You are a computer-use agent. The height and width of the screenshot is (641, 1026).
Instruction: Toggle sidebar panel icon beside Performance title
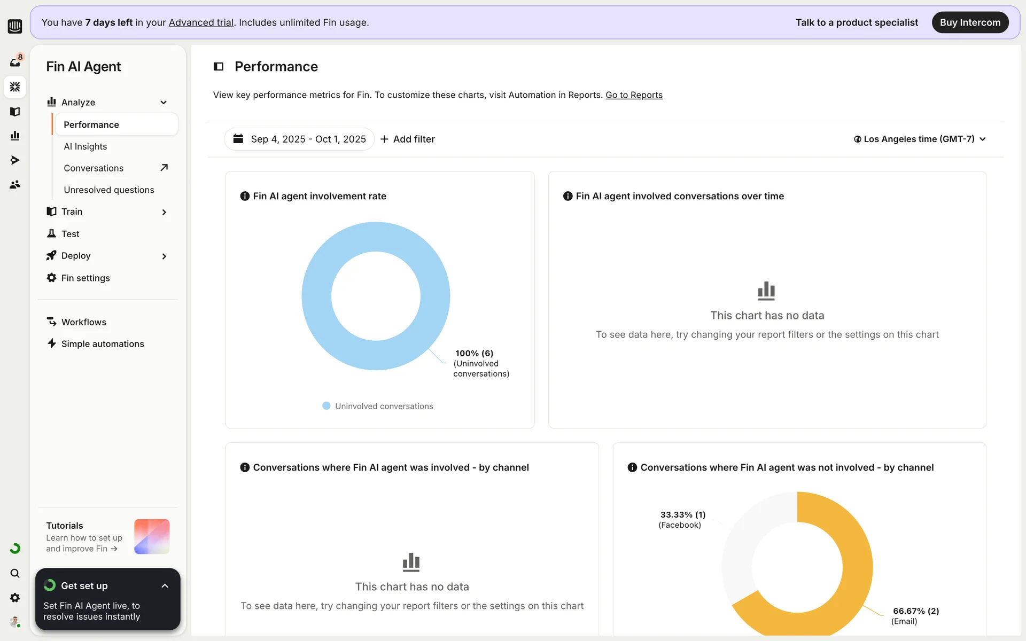219,66
